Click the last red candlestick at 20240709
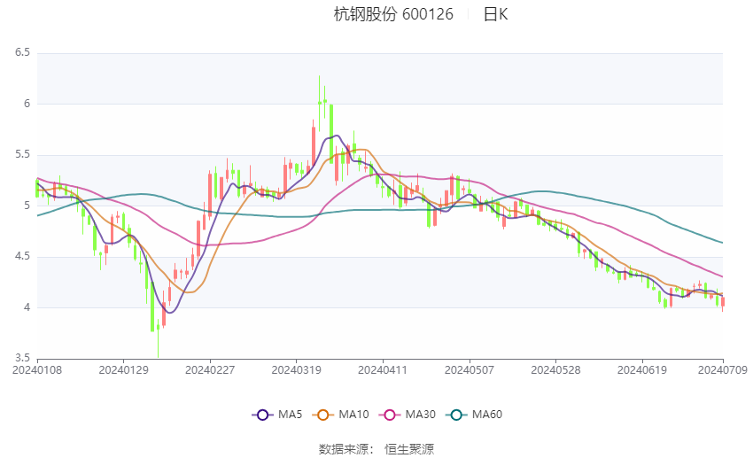The width and height of the screenshot is (753, 458). pyautogui.click(x=723, y=302)
